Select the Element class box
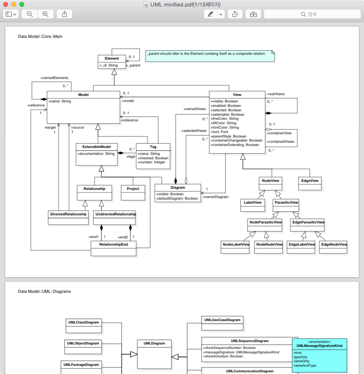Viewport: 364px width, 374px height. click(112, 61)
